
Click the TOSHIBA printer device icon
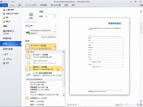(28, 32)
